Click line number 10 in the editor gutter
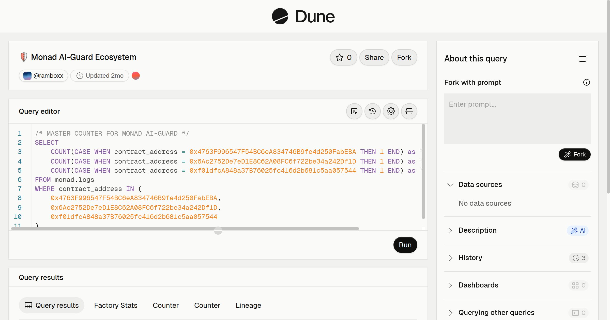This screenshot has height=320, width=610. tap(18, 217)
